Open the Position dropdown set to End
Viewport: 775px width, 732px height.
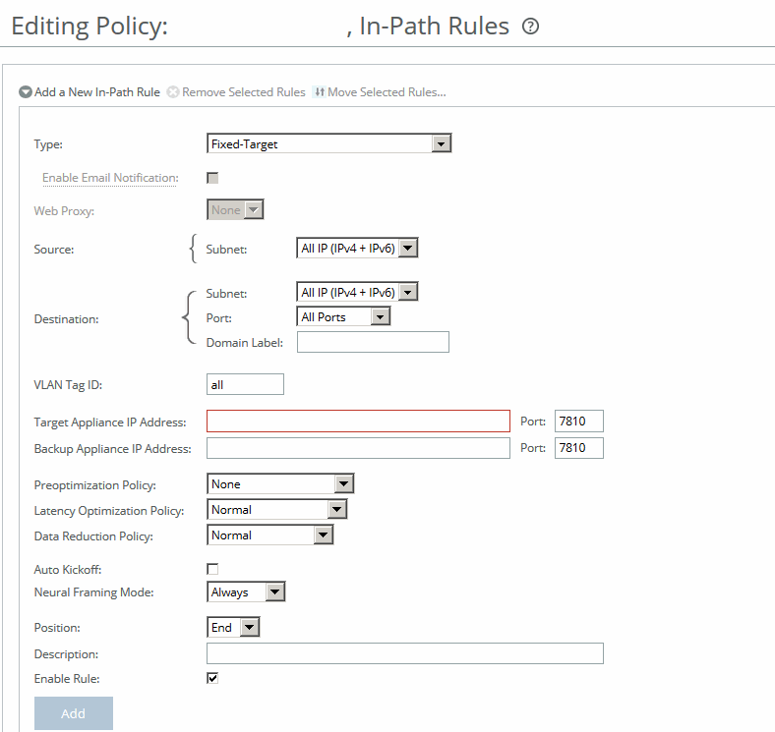click(233, 628)
